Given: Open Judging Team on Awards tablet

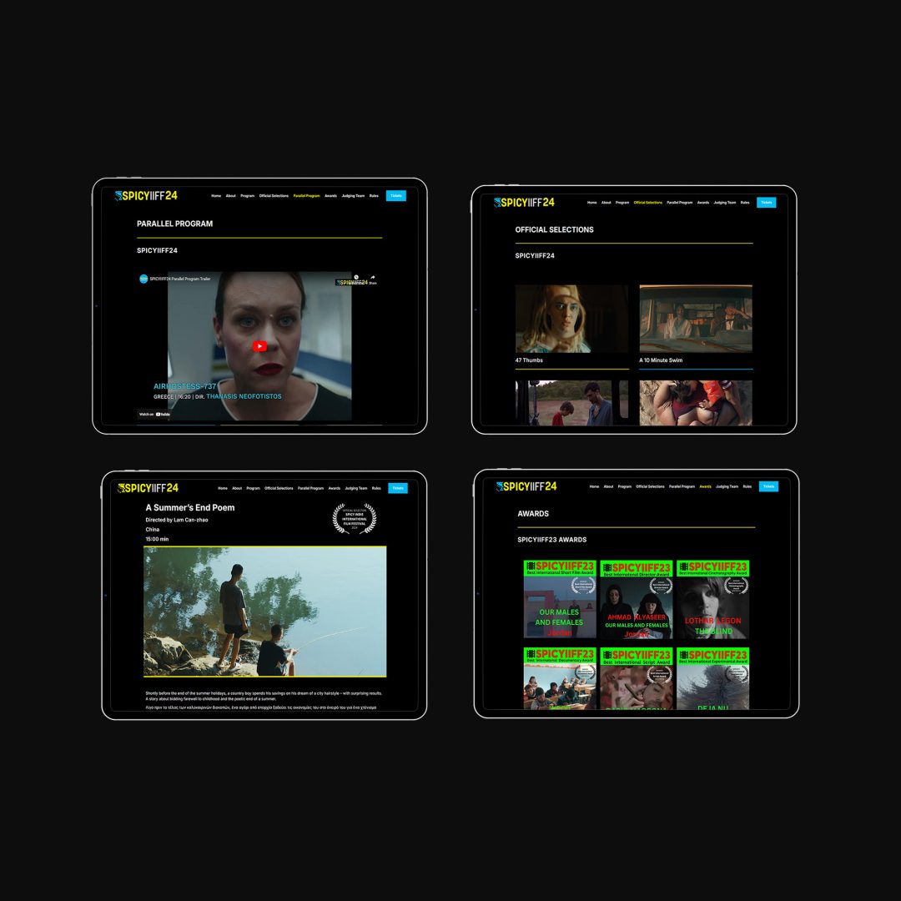Looking at the screenshot, I should (727, 486).
